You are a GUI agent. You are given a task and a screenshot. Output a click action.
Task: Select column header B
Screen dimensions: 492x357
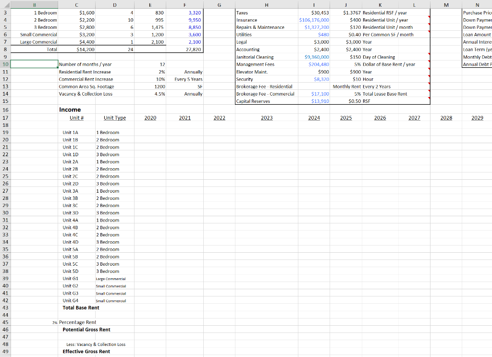tap(34, 5)
